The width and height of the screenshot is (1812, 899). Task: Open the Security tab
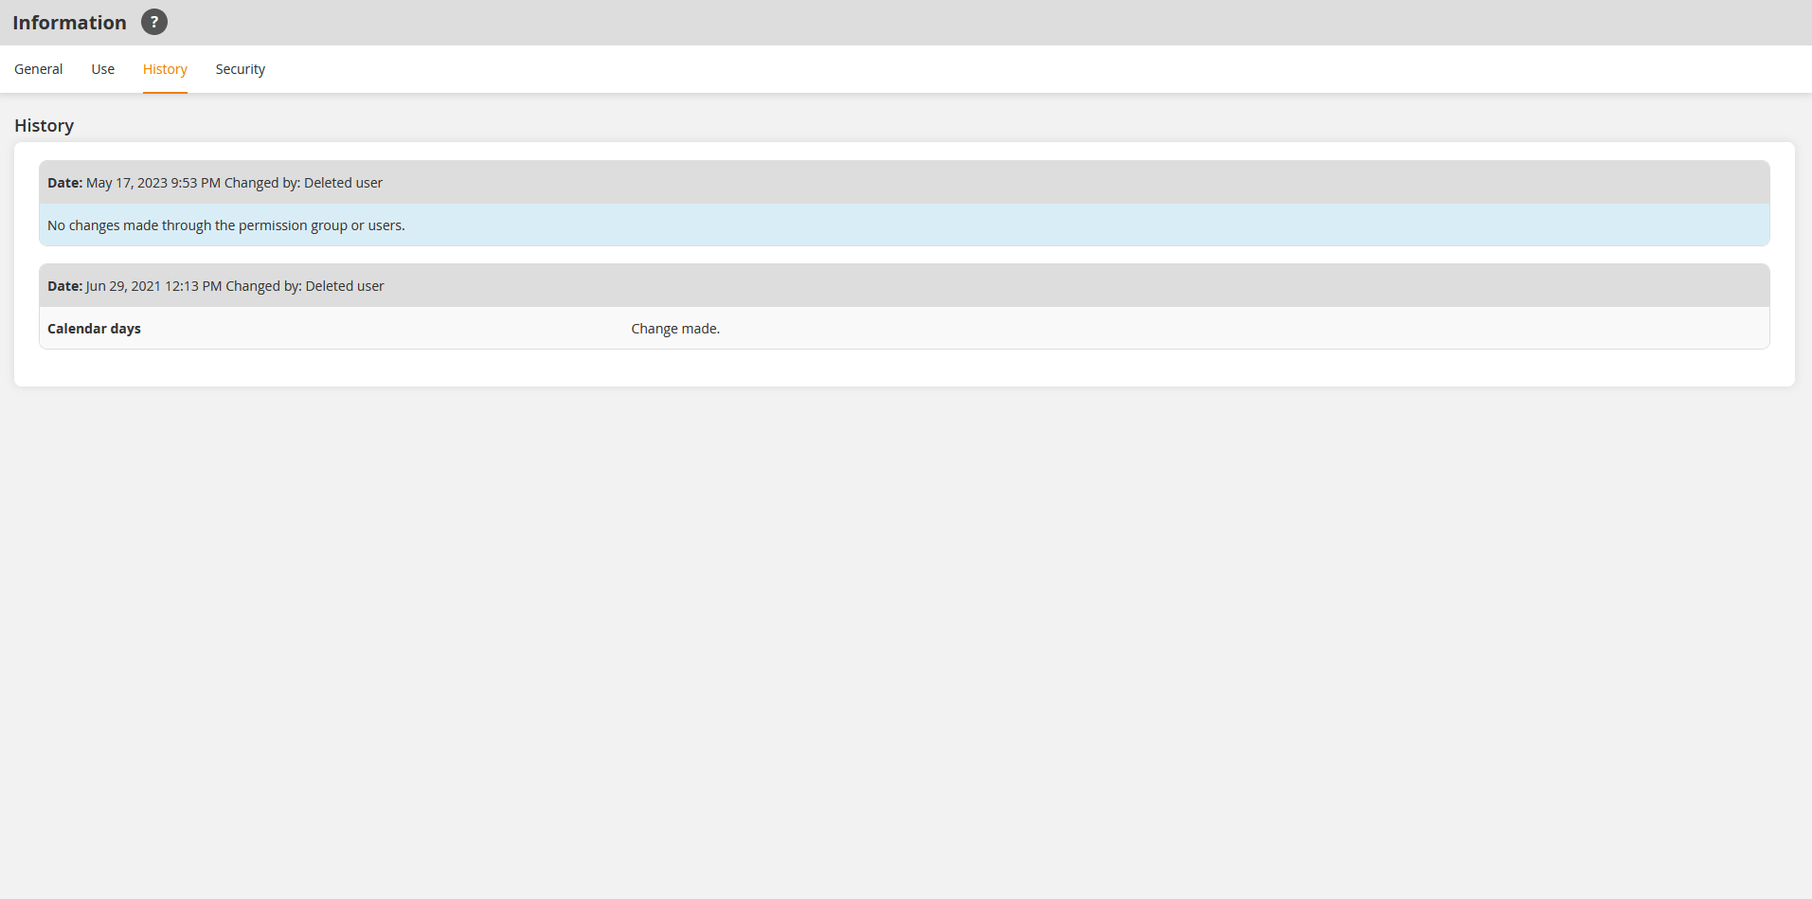pyautogui.click(x=240, y=68)
